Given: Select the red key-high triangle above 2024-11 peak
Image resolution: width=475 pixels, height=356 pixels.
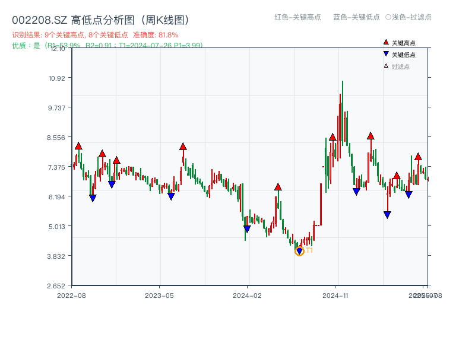Looking at the screenshot, I should click(332, 137).
